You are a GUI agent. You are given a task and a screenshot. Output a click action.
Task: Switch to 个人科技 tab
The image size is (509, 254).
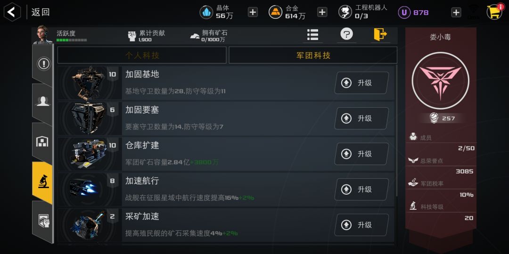coord(142,56)
